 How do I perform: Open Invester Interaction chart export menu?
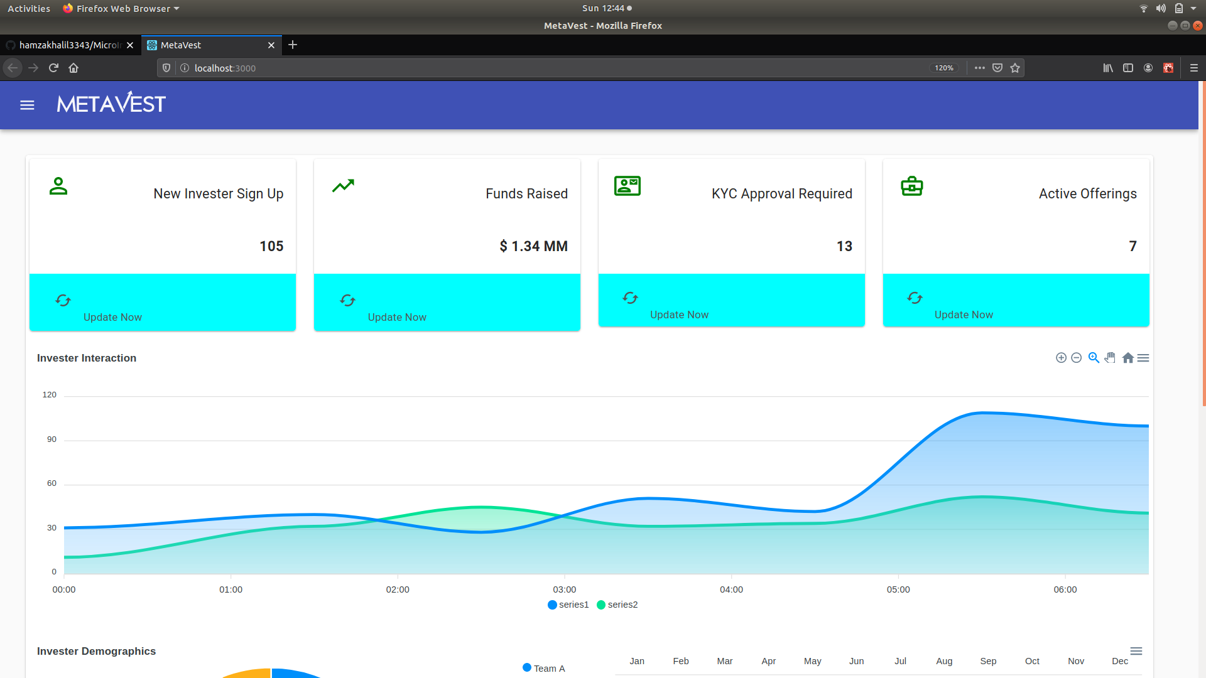point(1143,358)
